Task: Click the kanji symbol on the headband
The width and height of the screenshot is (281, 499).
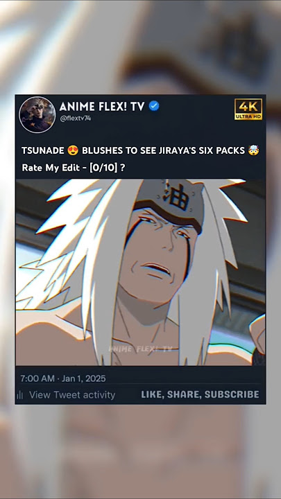Action: [x=176, y=199]
